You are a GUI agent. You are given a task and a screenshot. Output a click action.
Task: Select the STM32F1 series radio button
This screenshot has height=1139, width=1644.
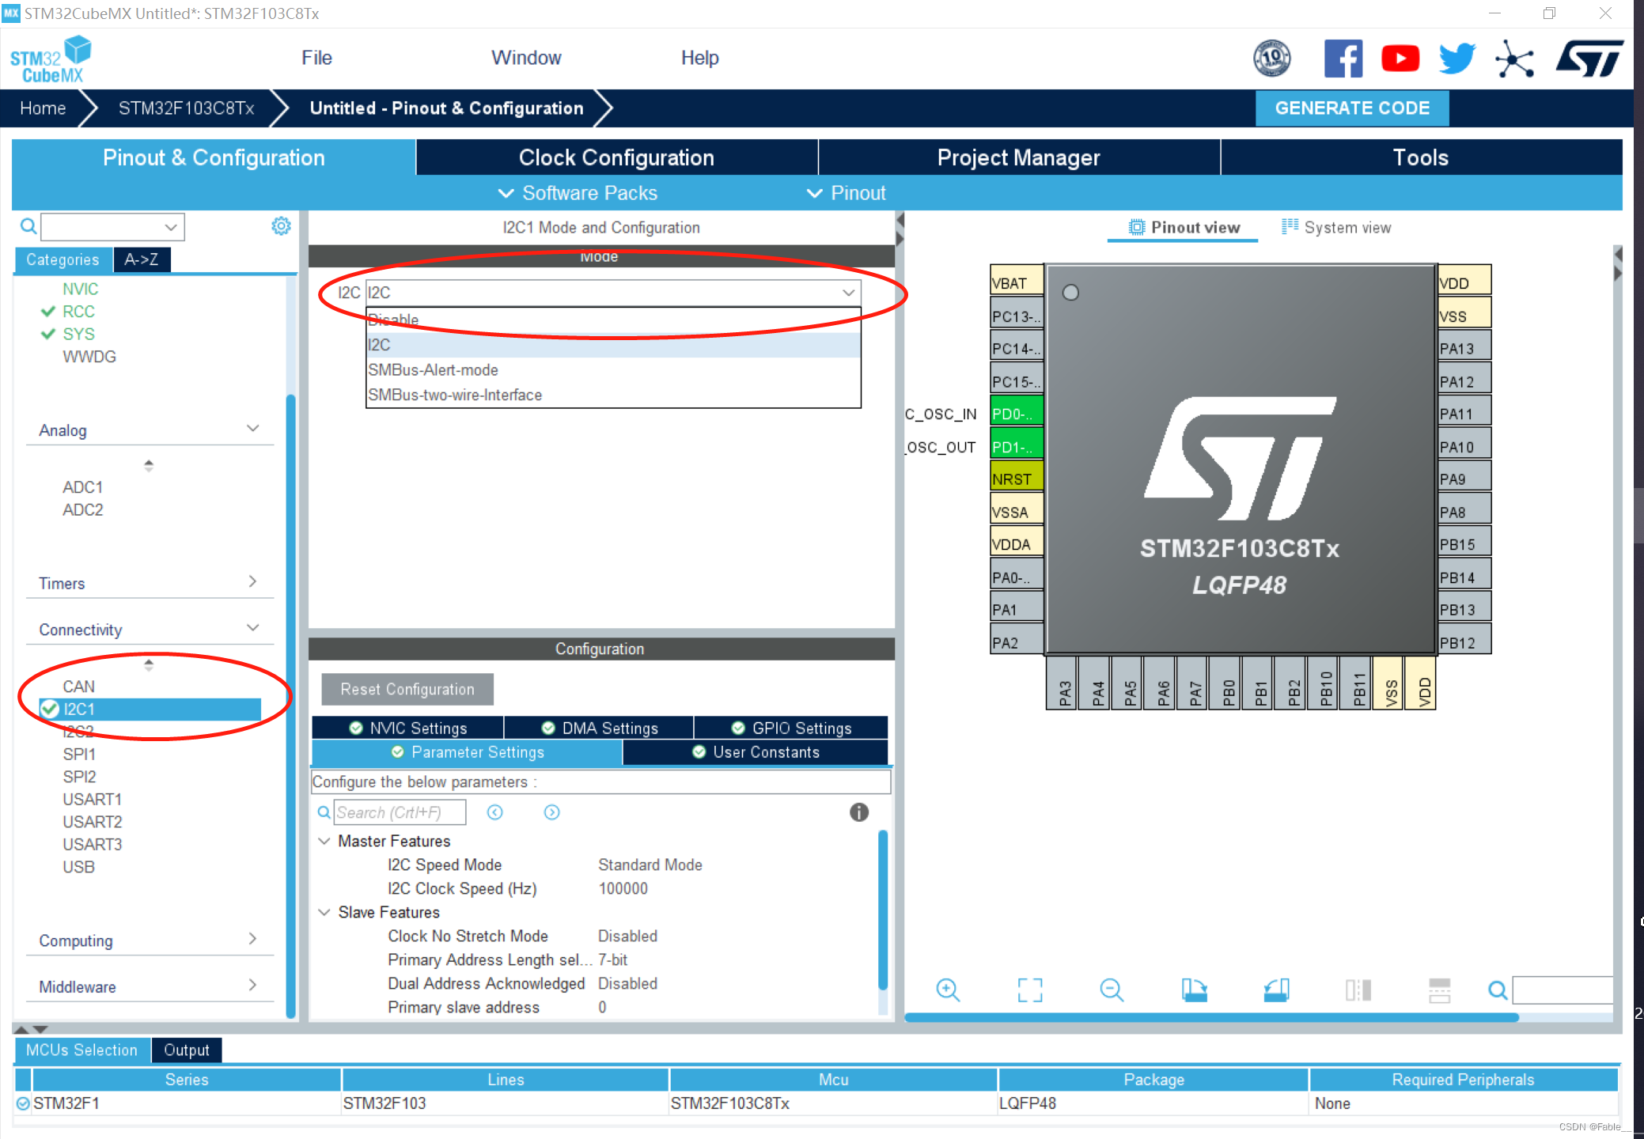(23, 1103)
